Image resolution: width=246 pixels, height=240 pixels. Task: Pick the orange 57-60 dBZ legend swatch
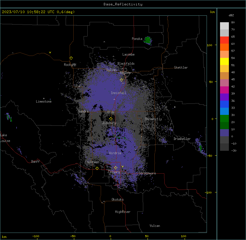coord(224,47)
